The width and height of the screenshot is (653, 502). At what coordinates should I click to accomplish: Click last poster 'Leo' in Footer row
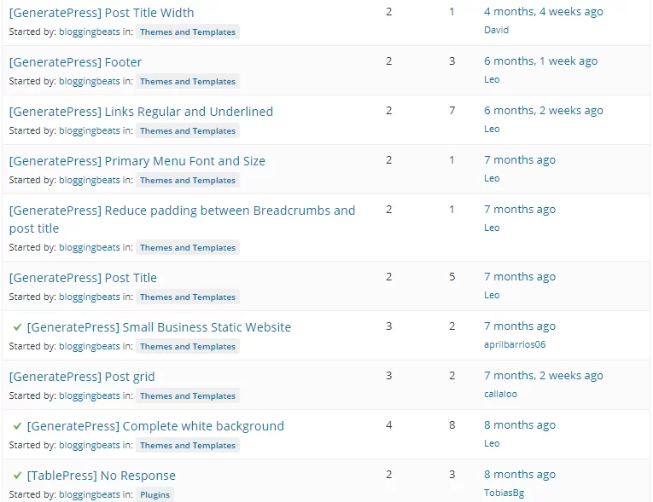coord(492,80)
